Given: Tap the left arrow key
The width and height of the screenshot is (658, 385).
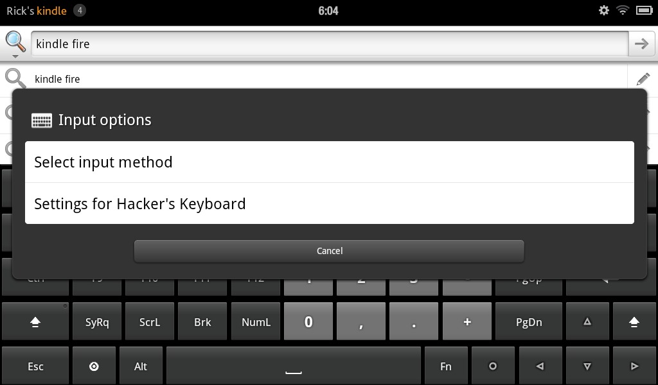Looking at the screenshot, I should [540, 366].
